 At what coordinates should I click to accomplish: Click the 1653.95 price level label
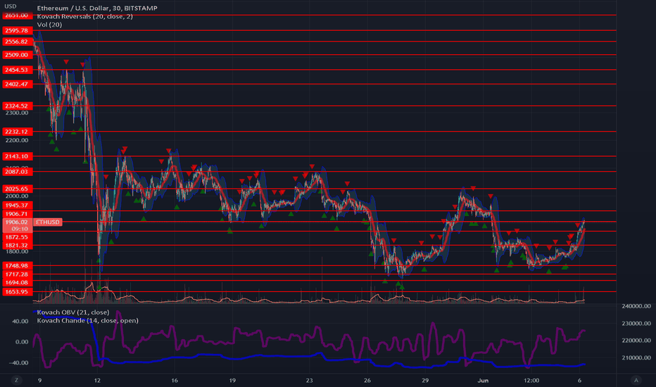17,291
